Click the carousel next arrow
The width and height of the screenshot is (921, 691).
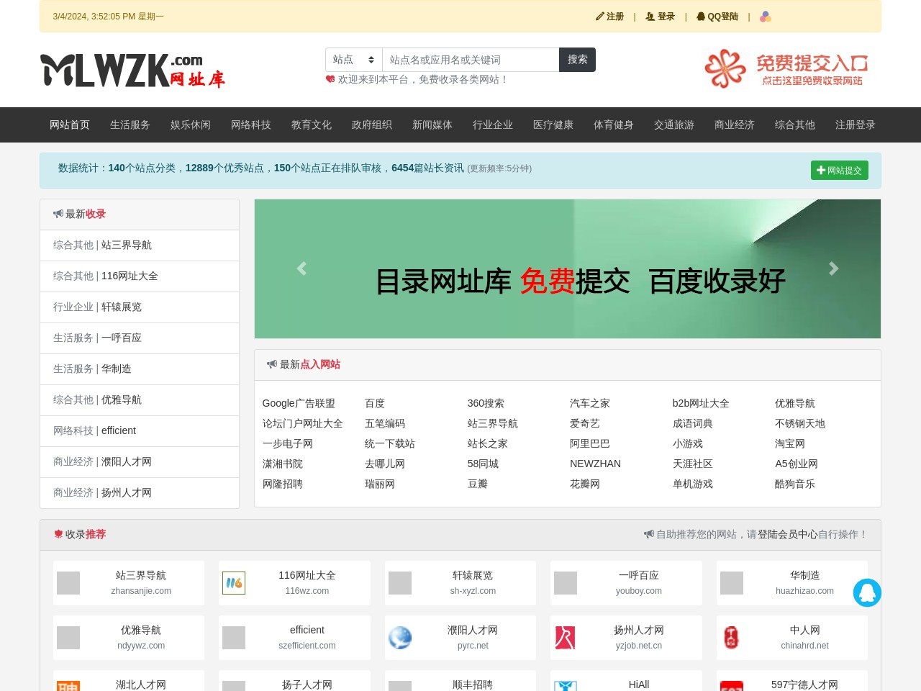click(x=833, y=268)
